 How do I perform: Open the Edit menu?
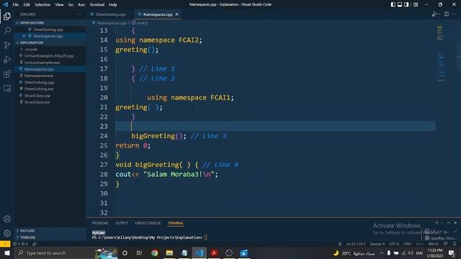(27, 5)
